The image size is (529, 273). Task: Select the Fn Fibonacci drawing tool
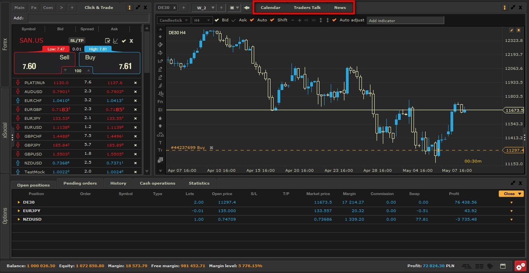tap(160, 102)
